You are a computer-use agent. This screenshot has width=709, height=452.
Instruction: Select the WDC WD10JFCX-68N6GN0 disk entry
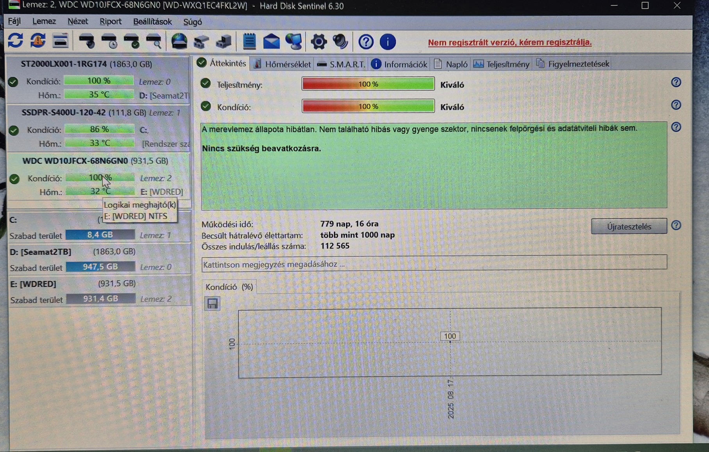(98, 177)
